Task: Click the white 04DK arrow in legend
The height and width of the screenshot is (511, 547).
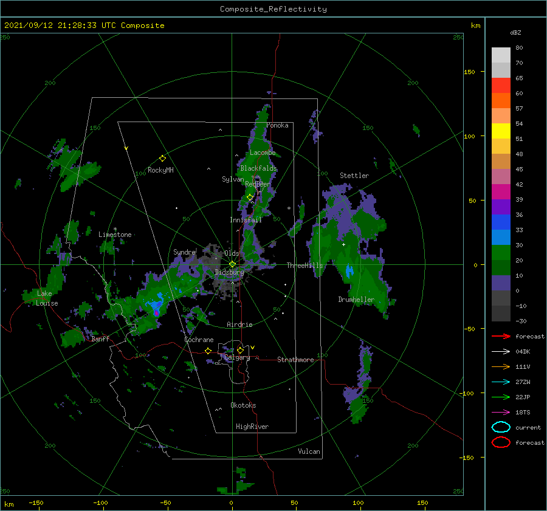Action: [501, 351]
